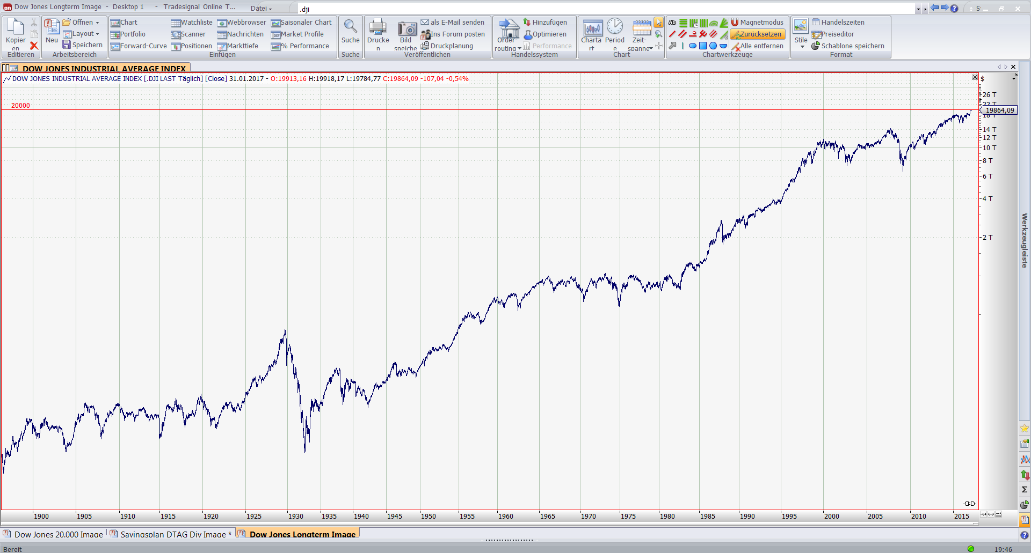Expand the Öffnen dropdown

click(97, 23)
